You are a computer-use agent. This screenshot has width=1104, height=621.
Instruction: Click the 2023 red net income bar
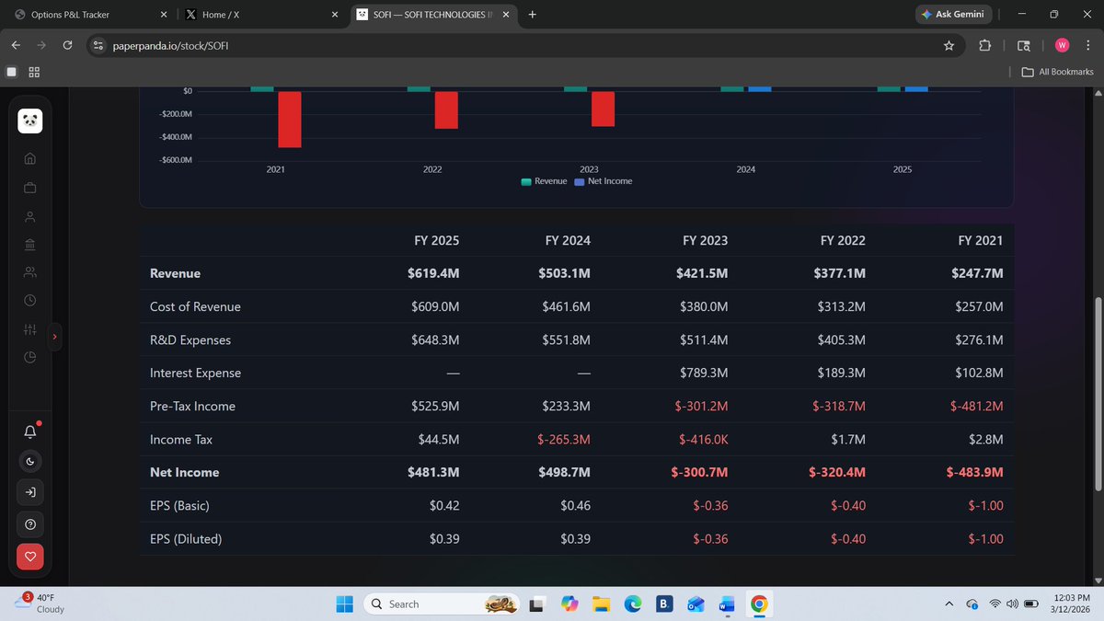point(604,109)
